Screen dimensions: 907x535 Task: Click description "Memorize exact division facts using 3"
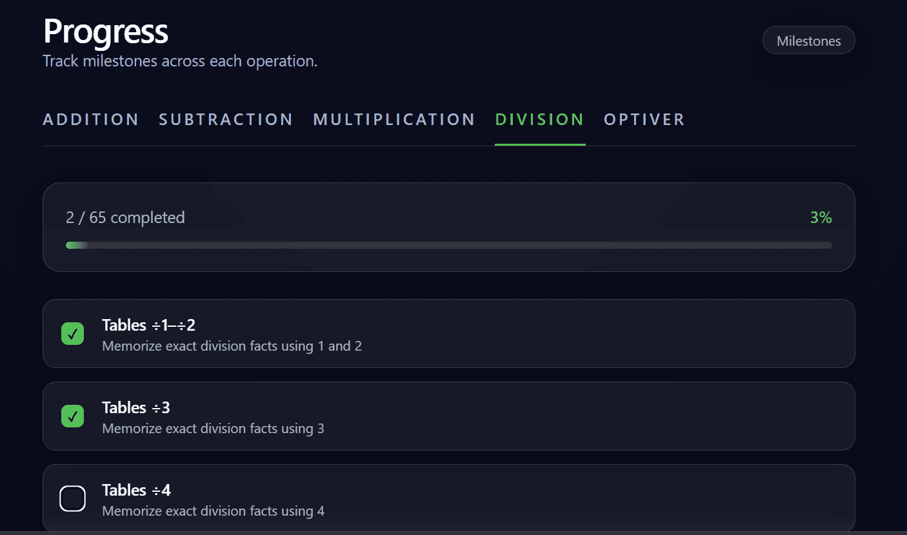coord(213,429)
